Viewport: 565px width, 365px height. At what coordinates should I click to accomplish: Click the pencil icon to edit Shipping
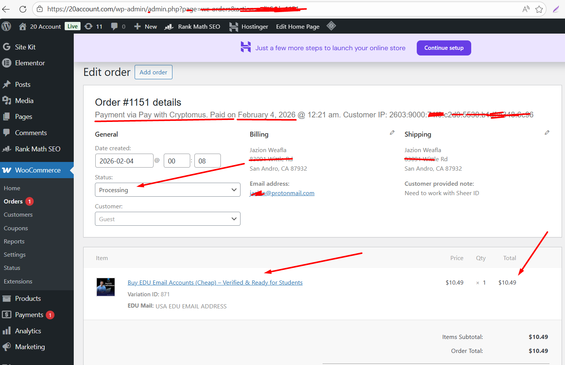click(x=547, y=132)
